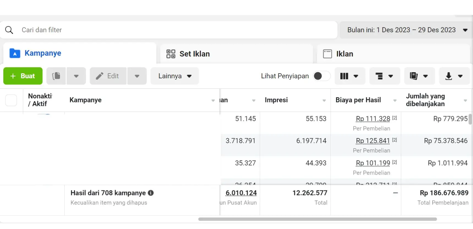Viewport: 473px width, 229px height.
Task: Open the date range dropdown
Action: pos(406,30)
